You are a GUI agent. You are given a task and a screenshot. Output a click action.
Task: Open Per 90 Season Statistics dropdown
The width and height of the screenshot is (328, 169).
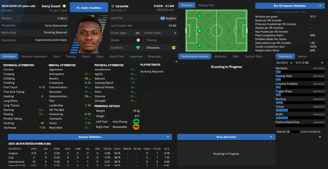point(290,6)
